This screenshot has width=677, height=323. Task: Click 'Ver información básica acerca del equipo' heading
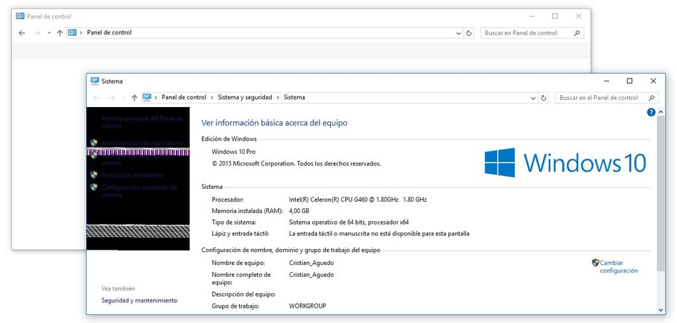click(x=274, y=123)
